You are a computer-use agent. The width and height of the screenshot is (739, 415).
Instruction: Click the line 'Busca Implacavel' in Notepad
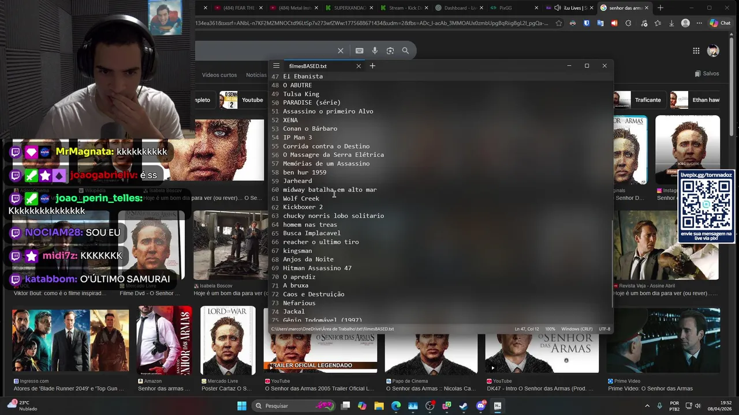[x=312, y=233]
